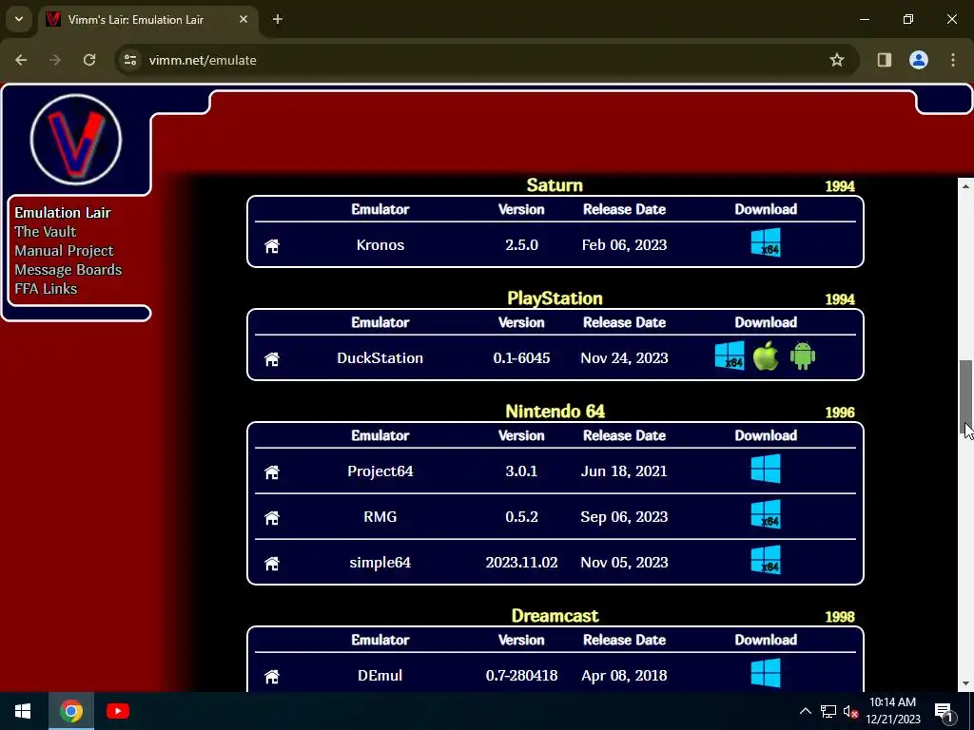
Task: Open YouTube app from taskbar
Action: coord(117,711)
